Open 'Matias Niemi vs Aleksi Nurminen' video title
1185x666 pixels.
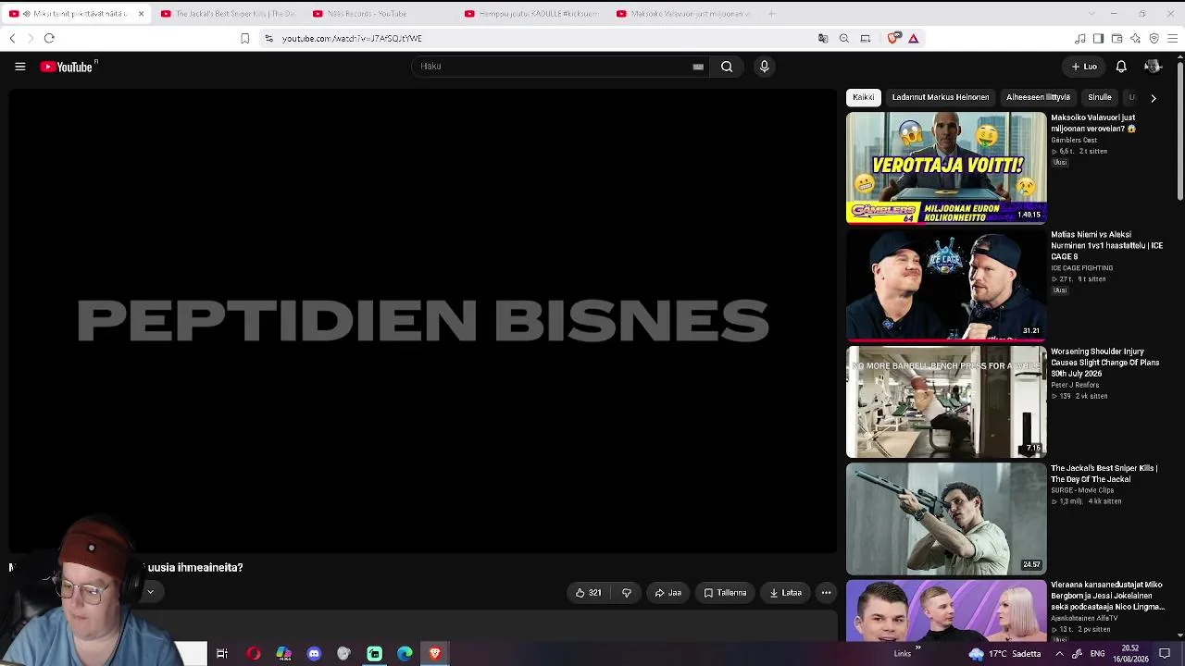pos(1107,246)
